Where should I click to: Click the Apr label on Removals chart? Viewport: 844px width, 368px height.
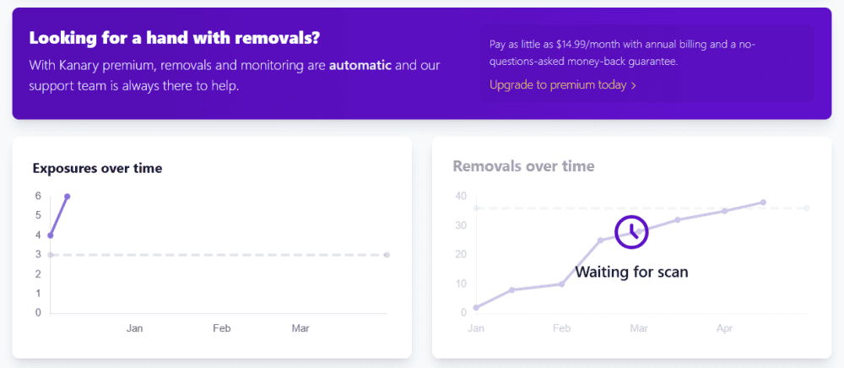click(x=724, y=328)
